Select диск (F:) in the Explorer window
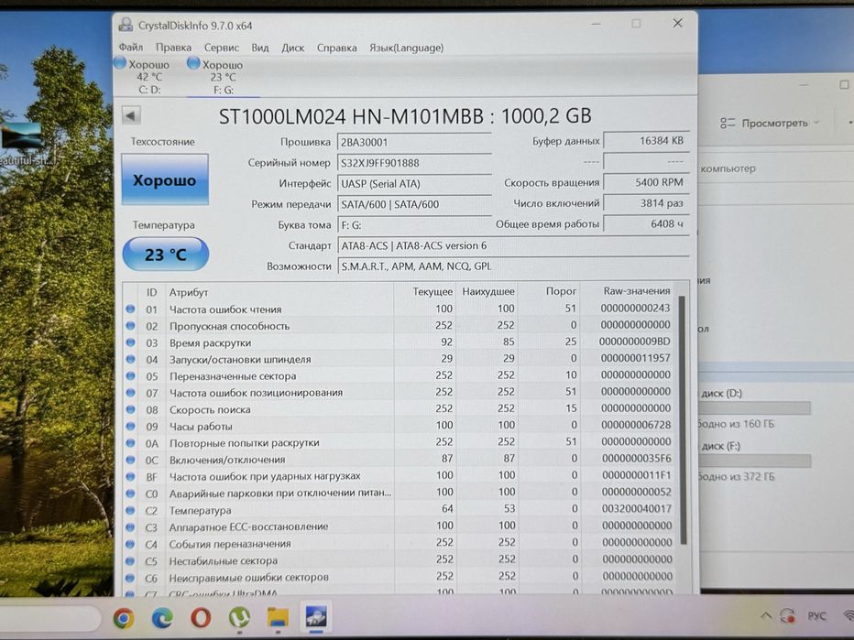 coord(720,446)
